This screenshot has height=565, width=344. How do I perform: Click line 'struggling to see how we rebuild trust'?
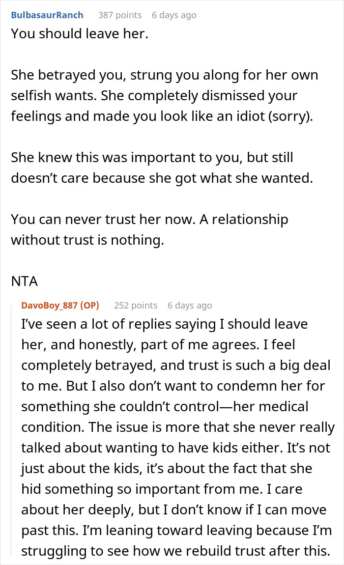[x=175, y=551]
